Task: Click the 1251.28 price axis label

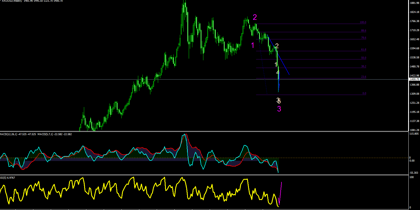Action: tap(415, 103)
